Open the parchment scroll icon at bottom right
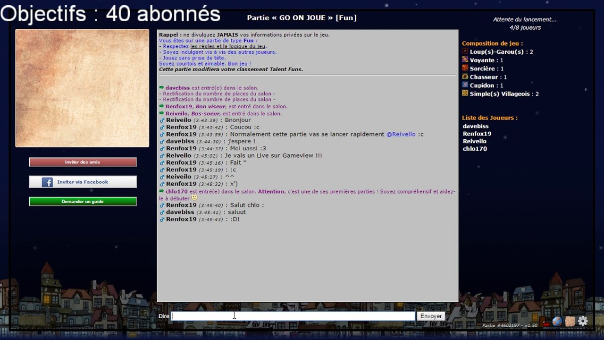 tap(570, 322)
